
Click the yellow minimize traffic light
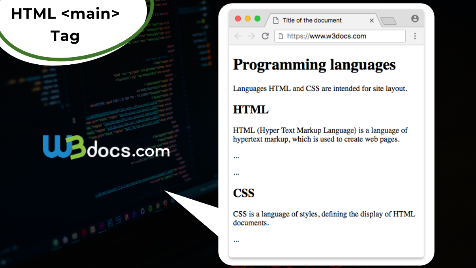click(x=248, y=18)
